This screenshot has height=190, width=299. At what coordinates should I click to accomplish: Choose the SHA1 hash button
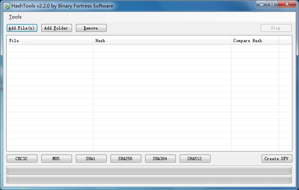coord(91,159)
